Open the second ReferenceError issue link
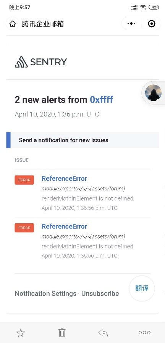The height and width of the screenshot is (343, 165). 64,226
